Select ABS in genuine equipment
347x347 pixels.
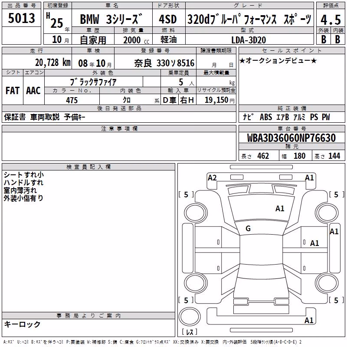coord(266,117)
